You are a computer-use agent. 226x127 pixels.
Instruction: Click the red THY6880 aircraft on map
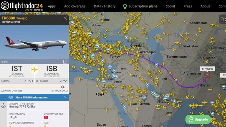[x=208, y=75]
